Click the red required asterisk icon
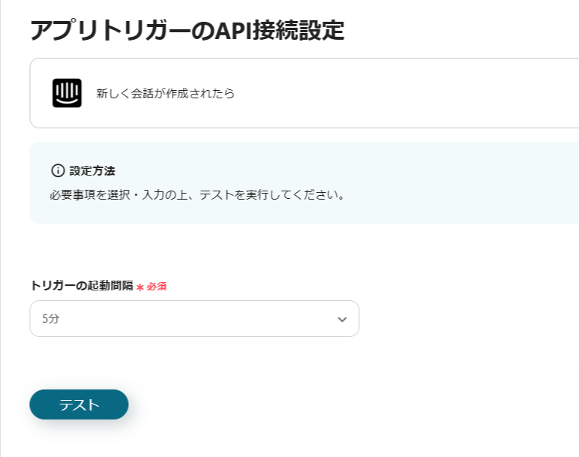579x457 pixels. click(140, 287)
